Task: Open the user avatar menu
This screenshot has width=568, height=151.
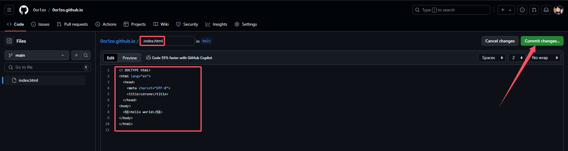Action: pyautogui.click(x=558, y=10)
